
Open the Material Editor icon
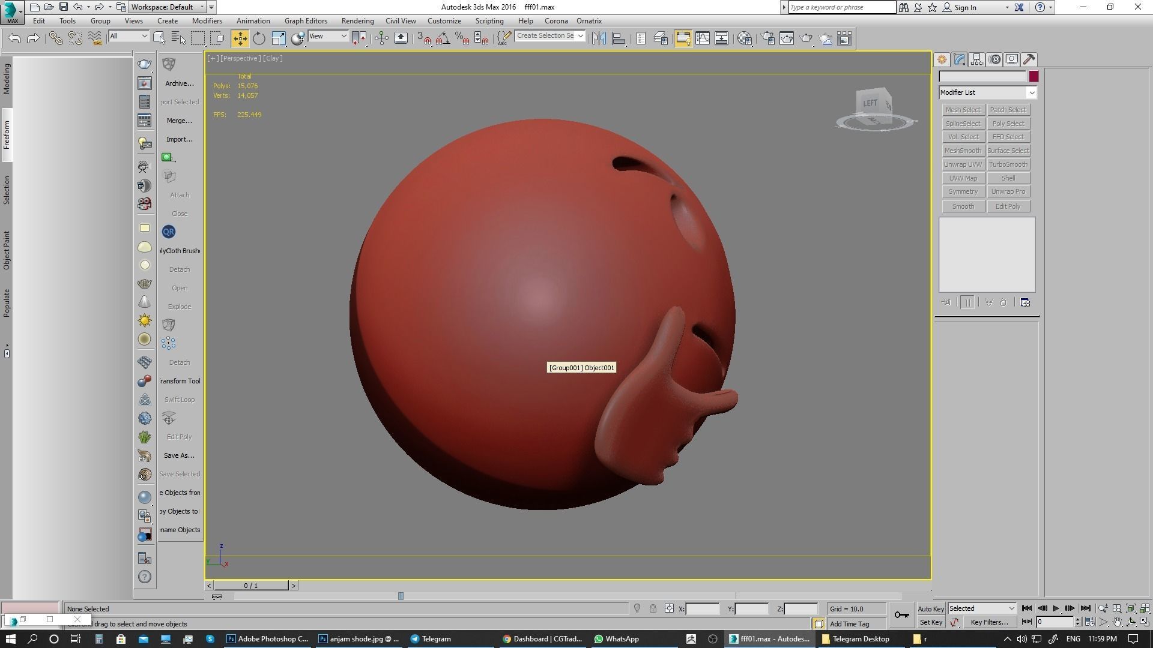tap(745, 38)
